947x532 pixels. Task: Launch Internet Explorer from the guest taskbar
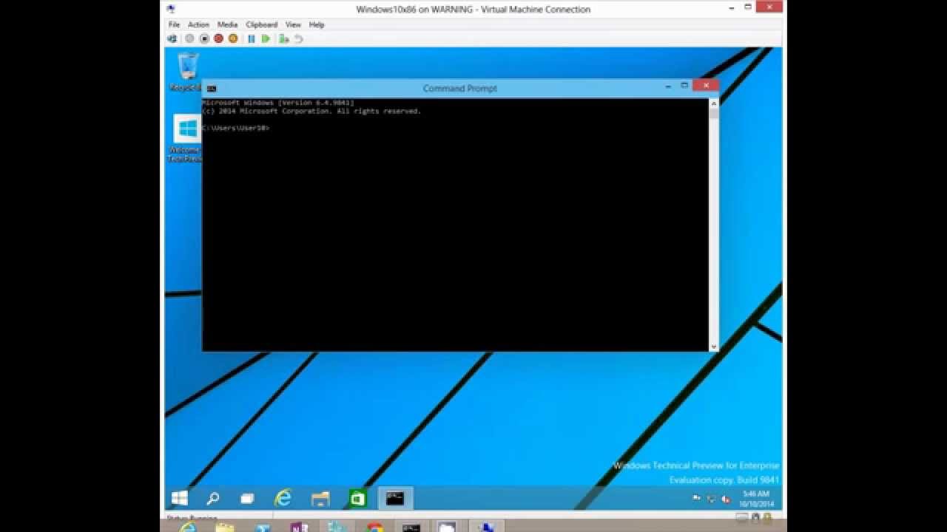click(x=283, y=499)
